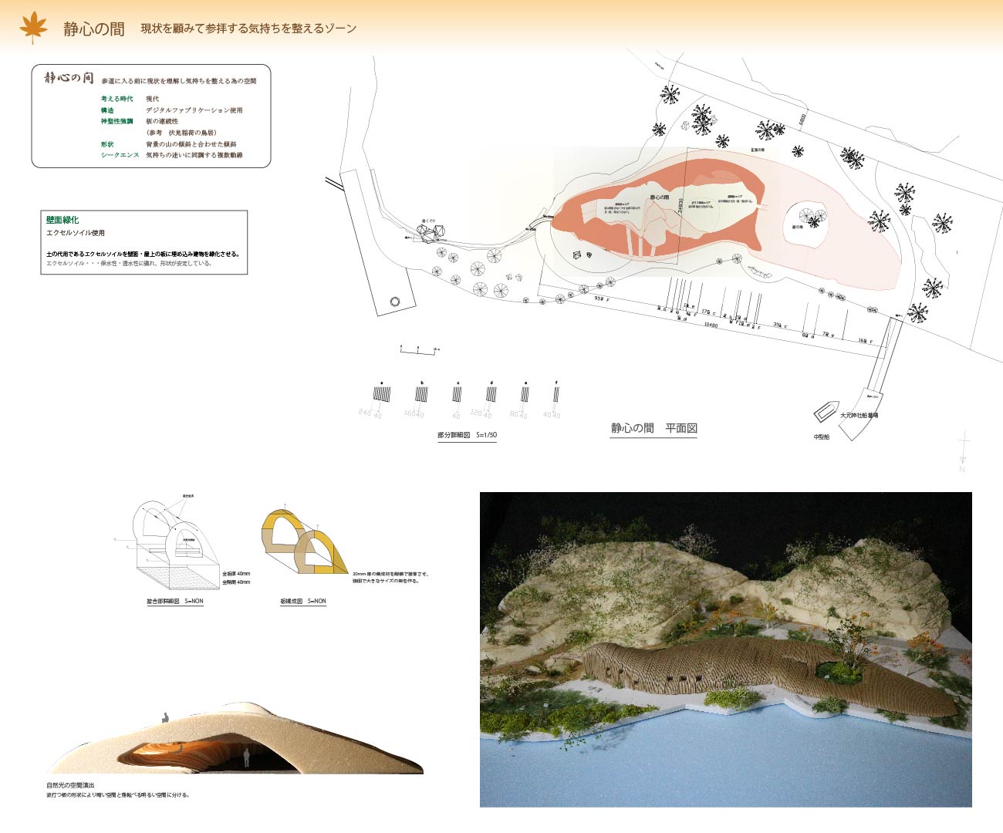Click the 壁面緑化 heading
Image resolution: width=1003 pixels, height=833 pixels.
[x=62, y=220]
